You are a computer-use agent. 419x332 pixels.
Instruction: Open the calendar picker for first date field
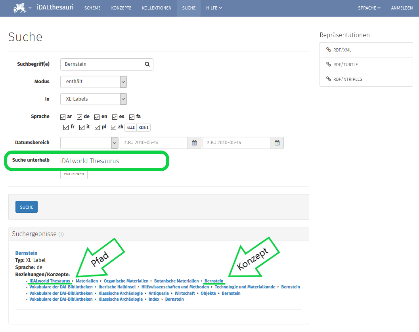click(194, 143)
